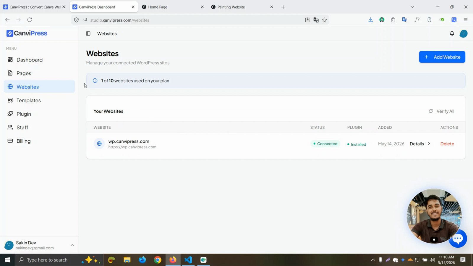Open the browser hamburger menu

click(466, 20)
